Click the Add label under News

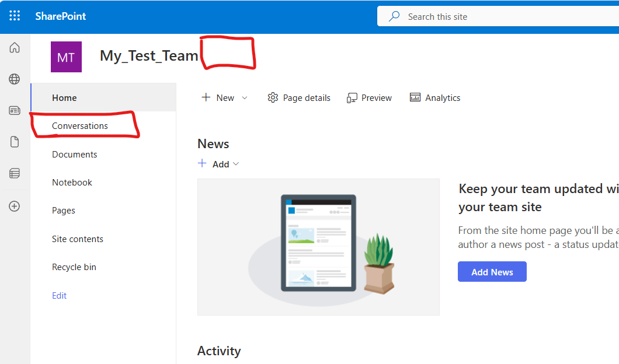[221, 164]
